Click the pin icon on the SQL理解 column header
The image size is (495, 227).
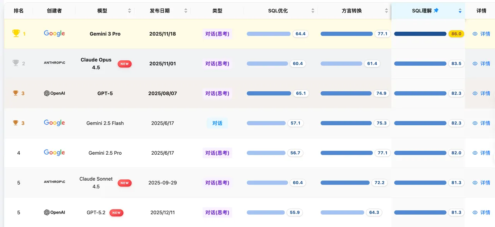[x=435, y=10]
